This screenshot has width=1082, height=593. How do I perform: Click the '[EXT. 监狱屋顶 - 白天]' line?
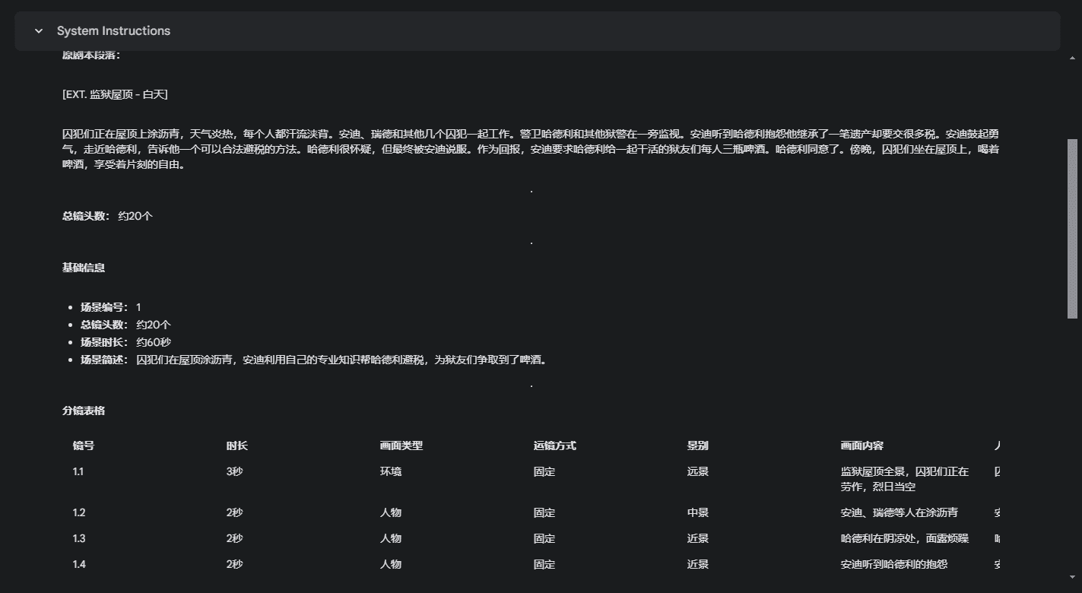point(115,94)
